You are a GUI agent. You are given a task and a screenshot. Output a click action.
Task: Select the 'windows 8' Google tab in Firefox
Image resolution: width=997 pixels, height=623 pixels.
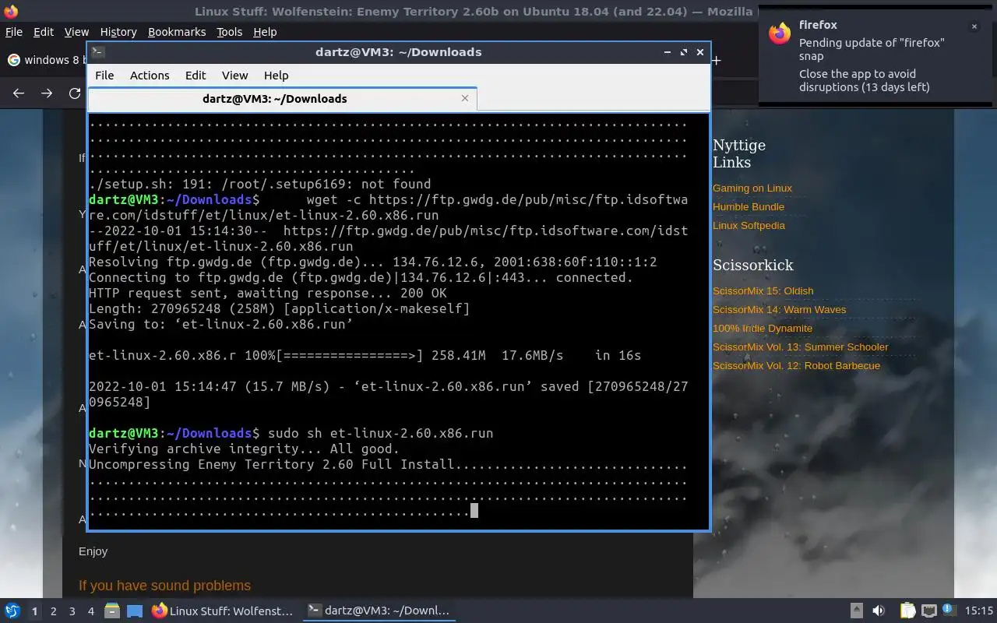(x=45, y=60)
